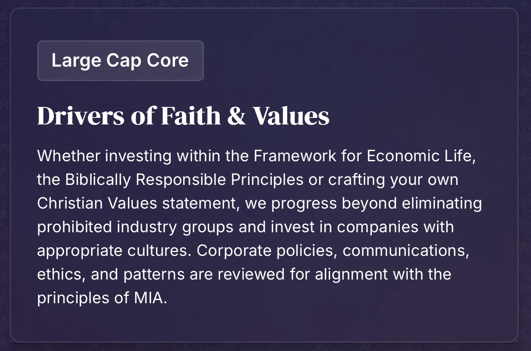Click the Large Cap Core button
The height and width of the screenshot is (351, 531).
pos(120,60)
